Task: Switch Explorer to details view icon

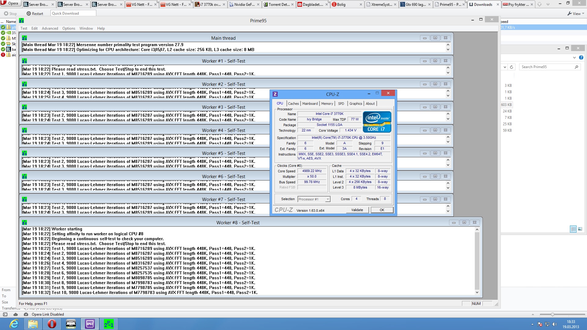Action: click(x=573, y=229)
